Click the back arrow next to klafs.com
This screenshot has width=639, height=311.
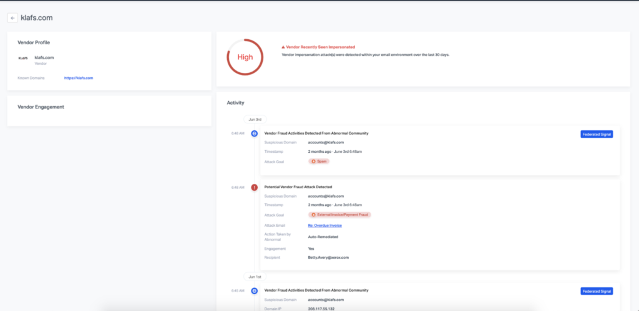coord(12,18)
